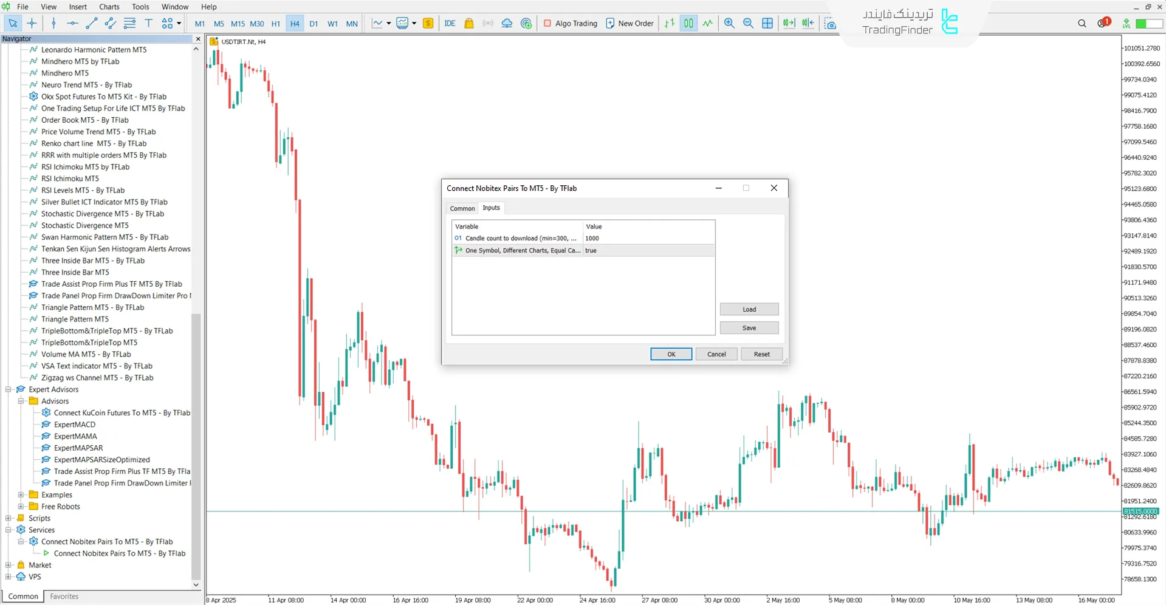Click the zoom out magnifier icon

[748, 23]
